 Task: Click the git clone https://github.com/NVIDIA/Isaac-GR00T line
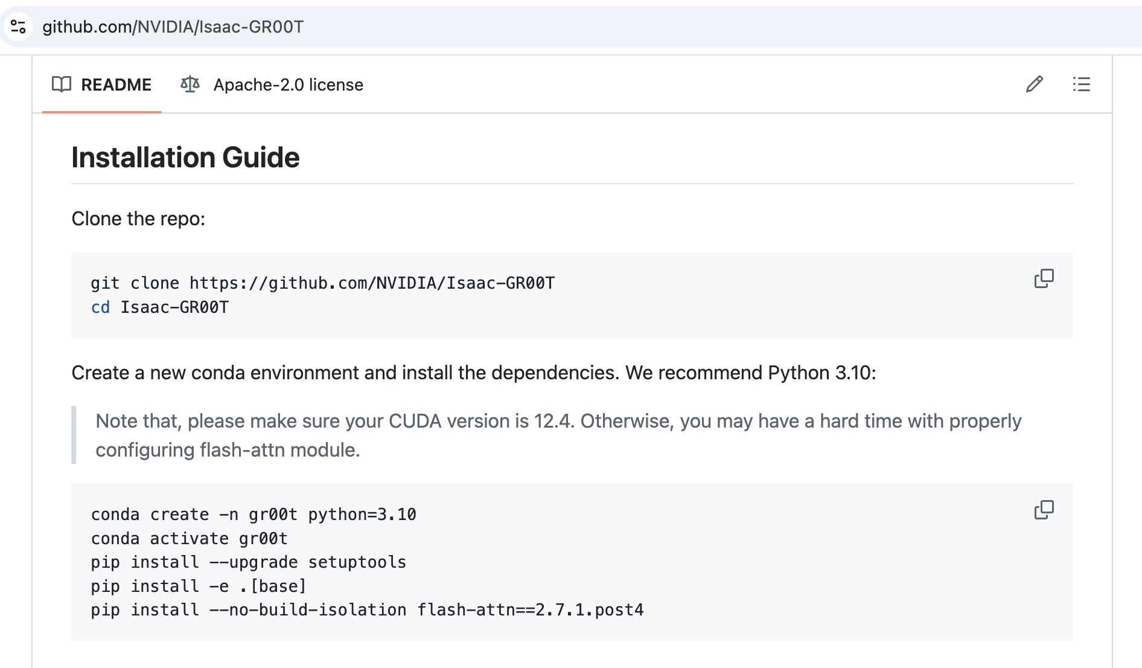[323, 283]
